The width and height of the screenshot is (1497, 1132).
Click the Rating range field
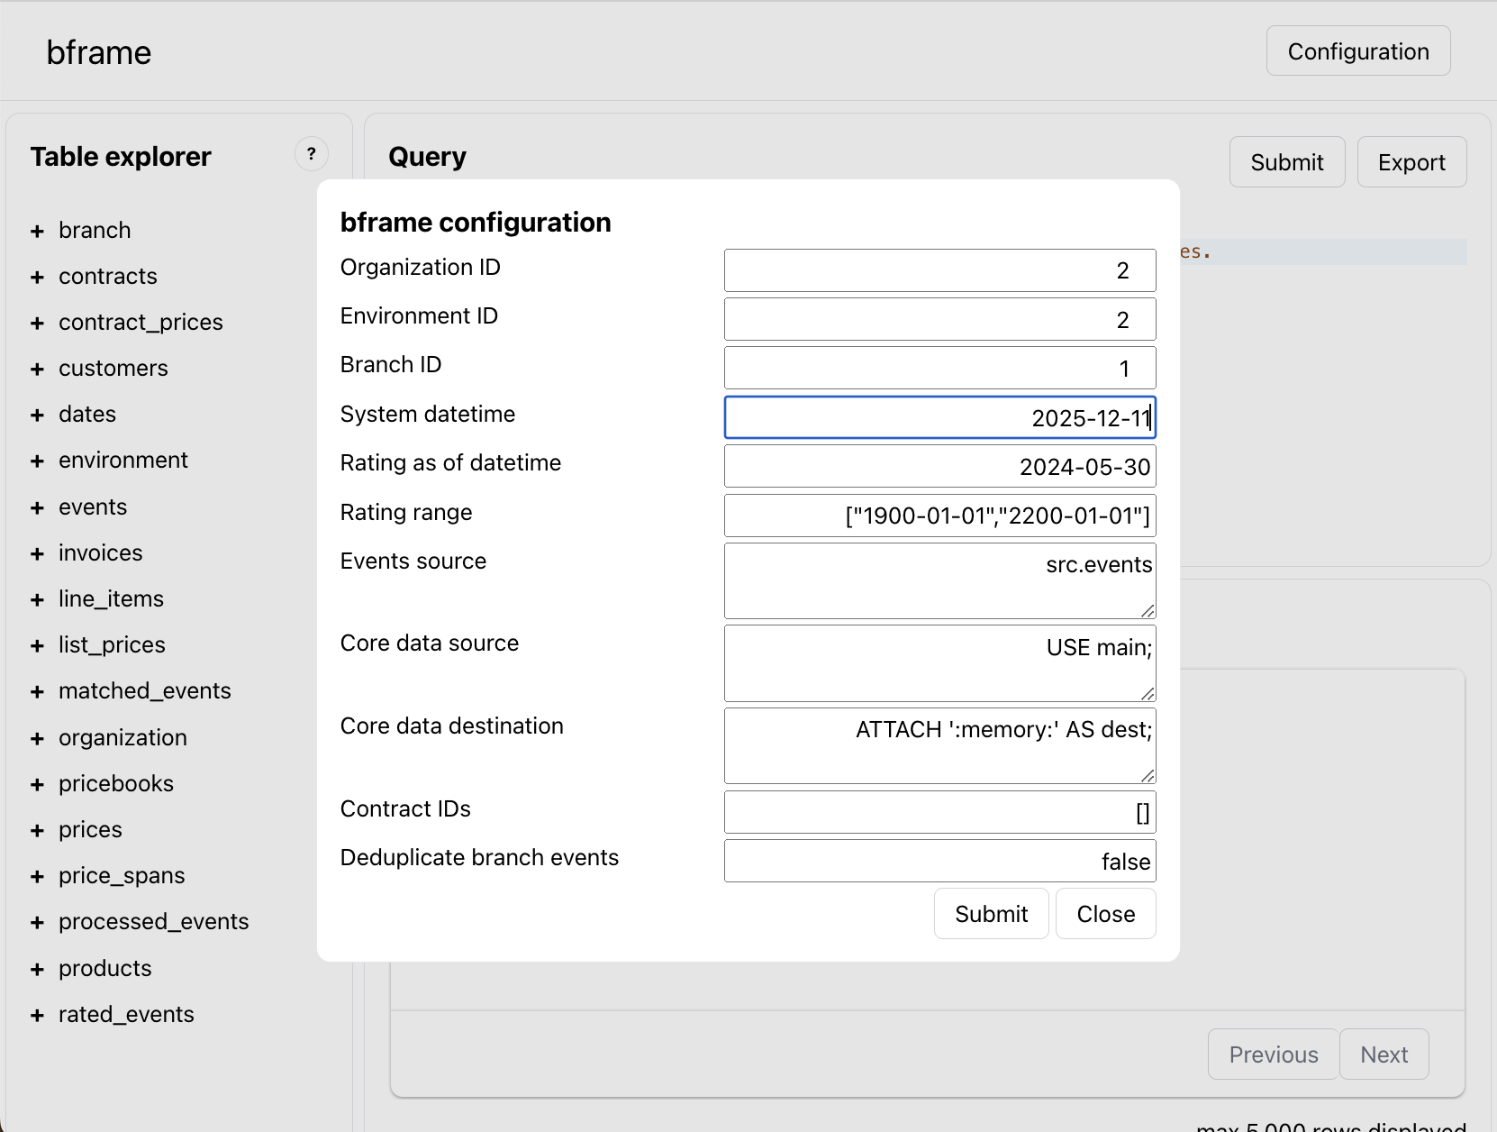pos(939,516)
